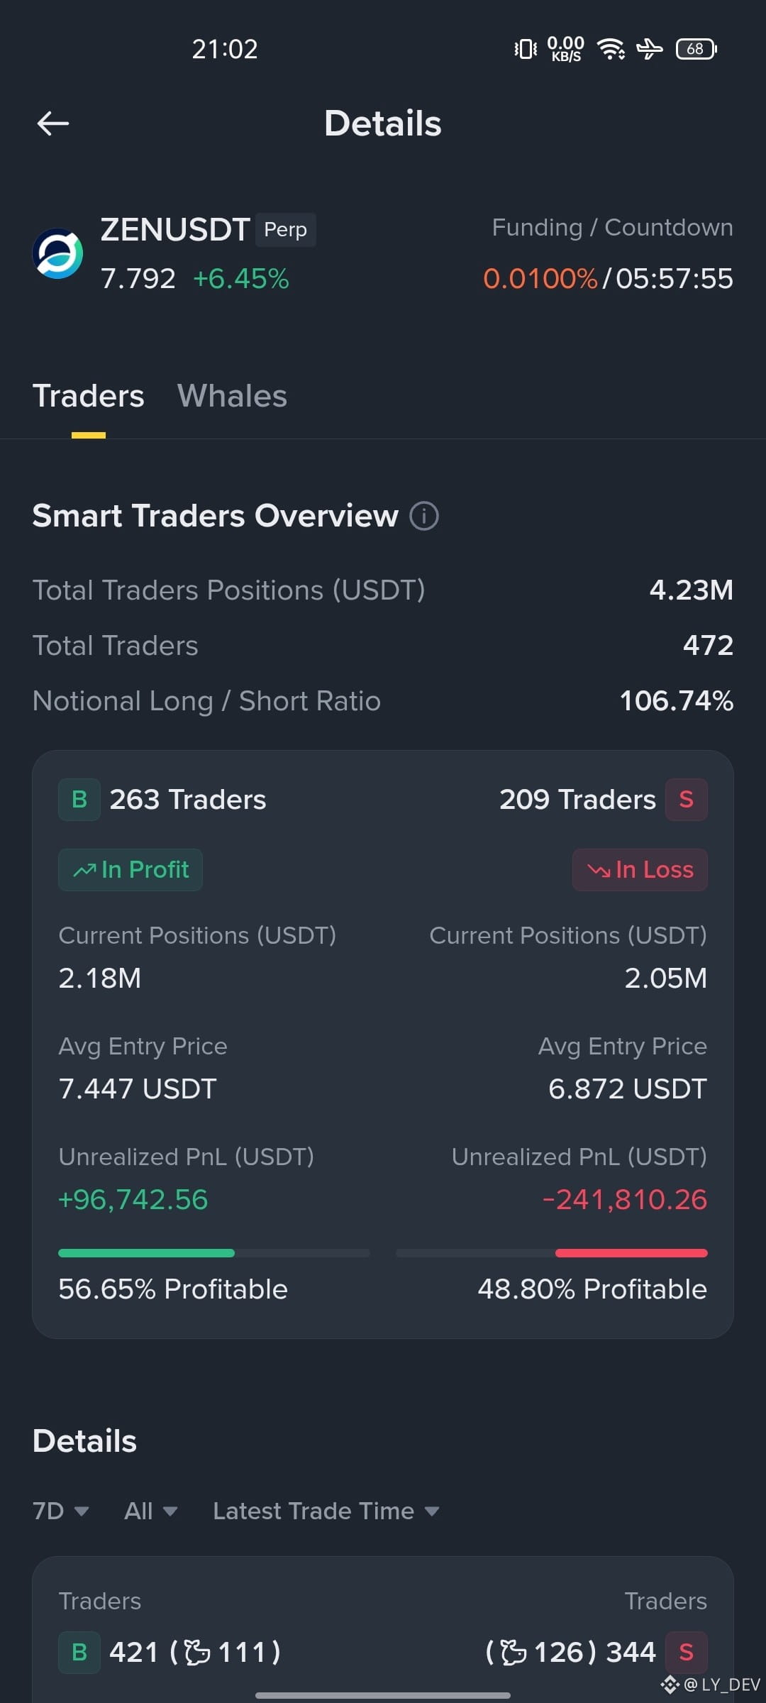
Task: Tap the back arrow icon
Action: pyautogui.click(x=53, y=123)
